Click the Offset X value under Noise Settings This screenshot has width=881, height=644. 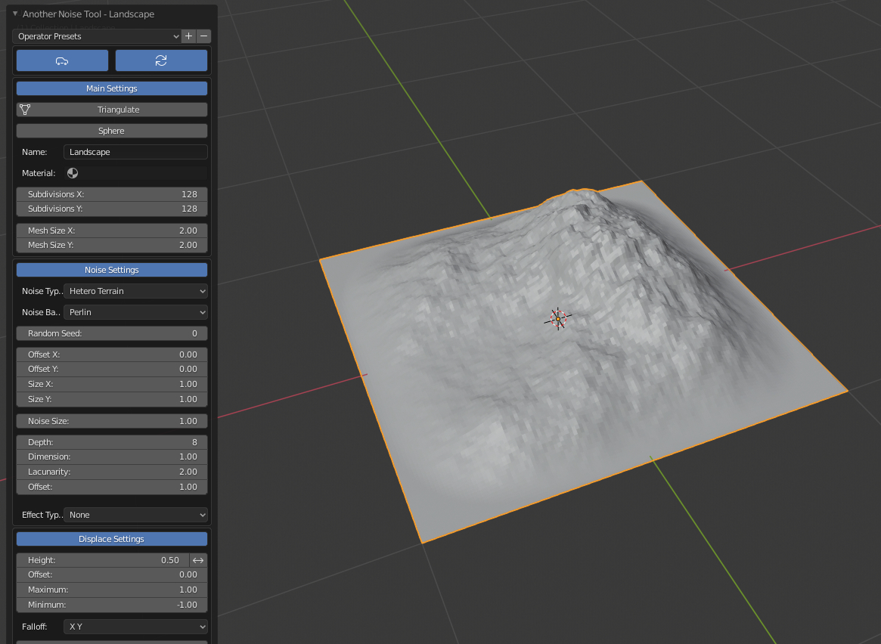coord(112,355)
